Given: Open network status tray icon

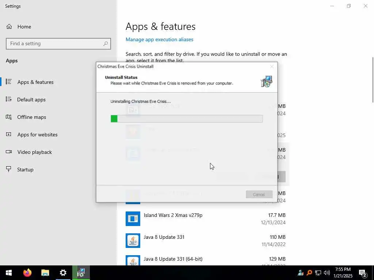Looking at the screenshot, I should coord(318,273).
